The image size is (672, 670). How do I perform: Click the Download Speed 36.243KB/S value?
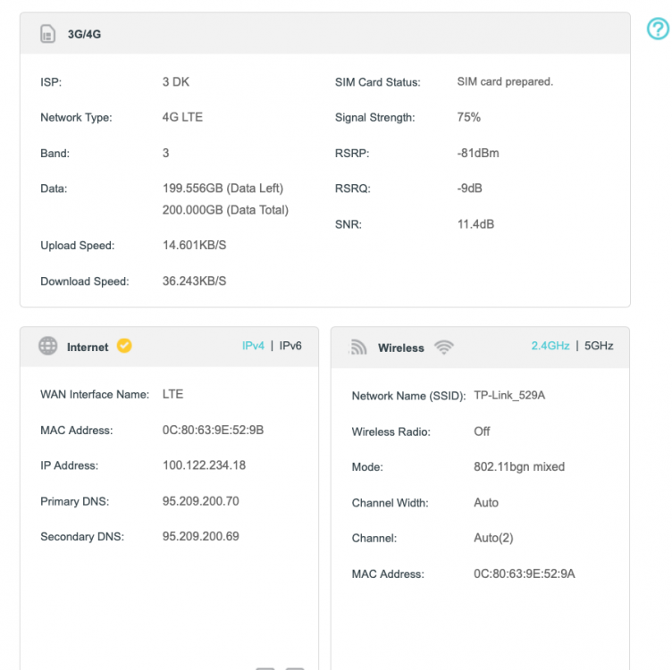pyautogui.click(x=194, y=281)
